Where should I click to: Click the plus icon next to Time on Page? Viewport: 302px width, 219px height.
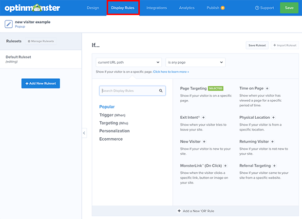[x=267, y=89]
